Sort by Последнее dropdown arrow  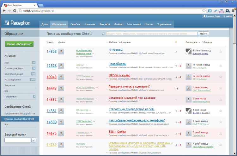pyautogui.click(x=199, y=42)
